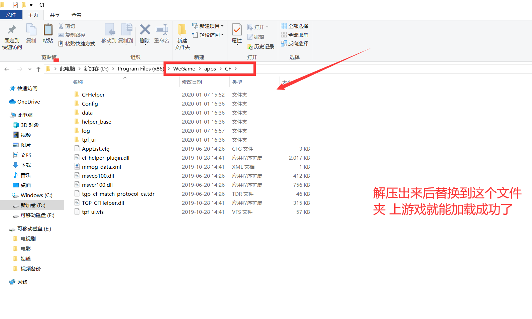Open the Easy access dropdown
532x319 pixels.
coord(208,35)
